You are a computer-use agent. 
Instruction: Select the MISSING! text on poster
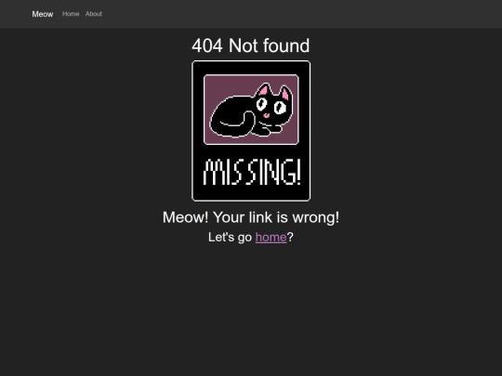pyautogui.click(x=252, y=172)
